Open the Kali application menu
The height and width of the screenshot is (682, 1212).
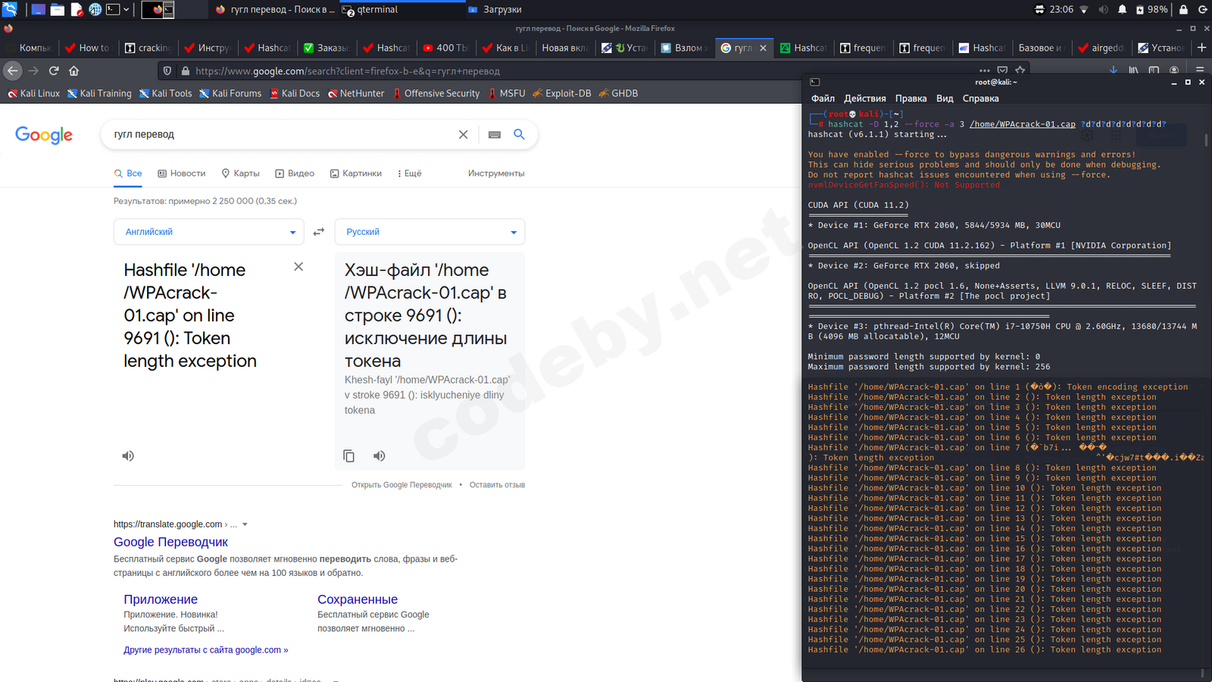pos(10,9)
